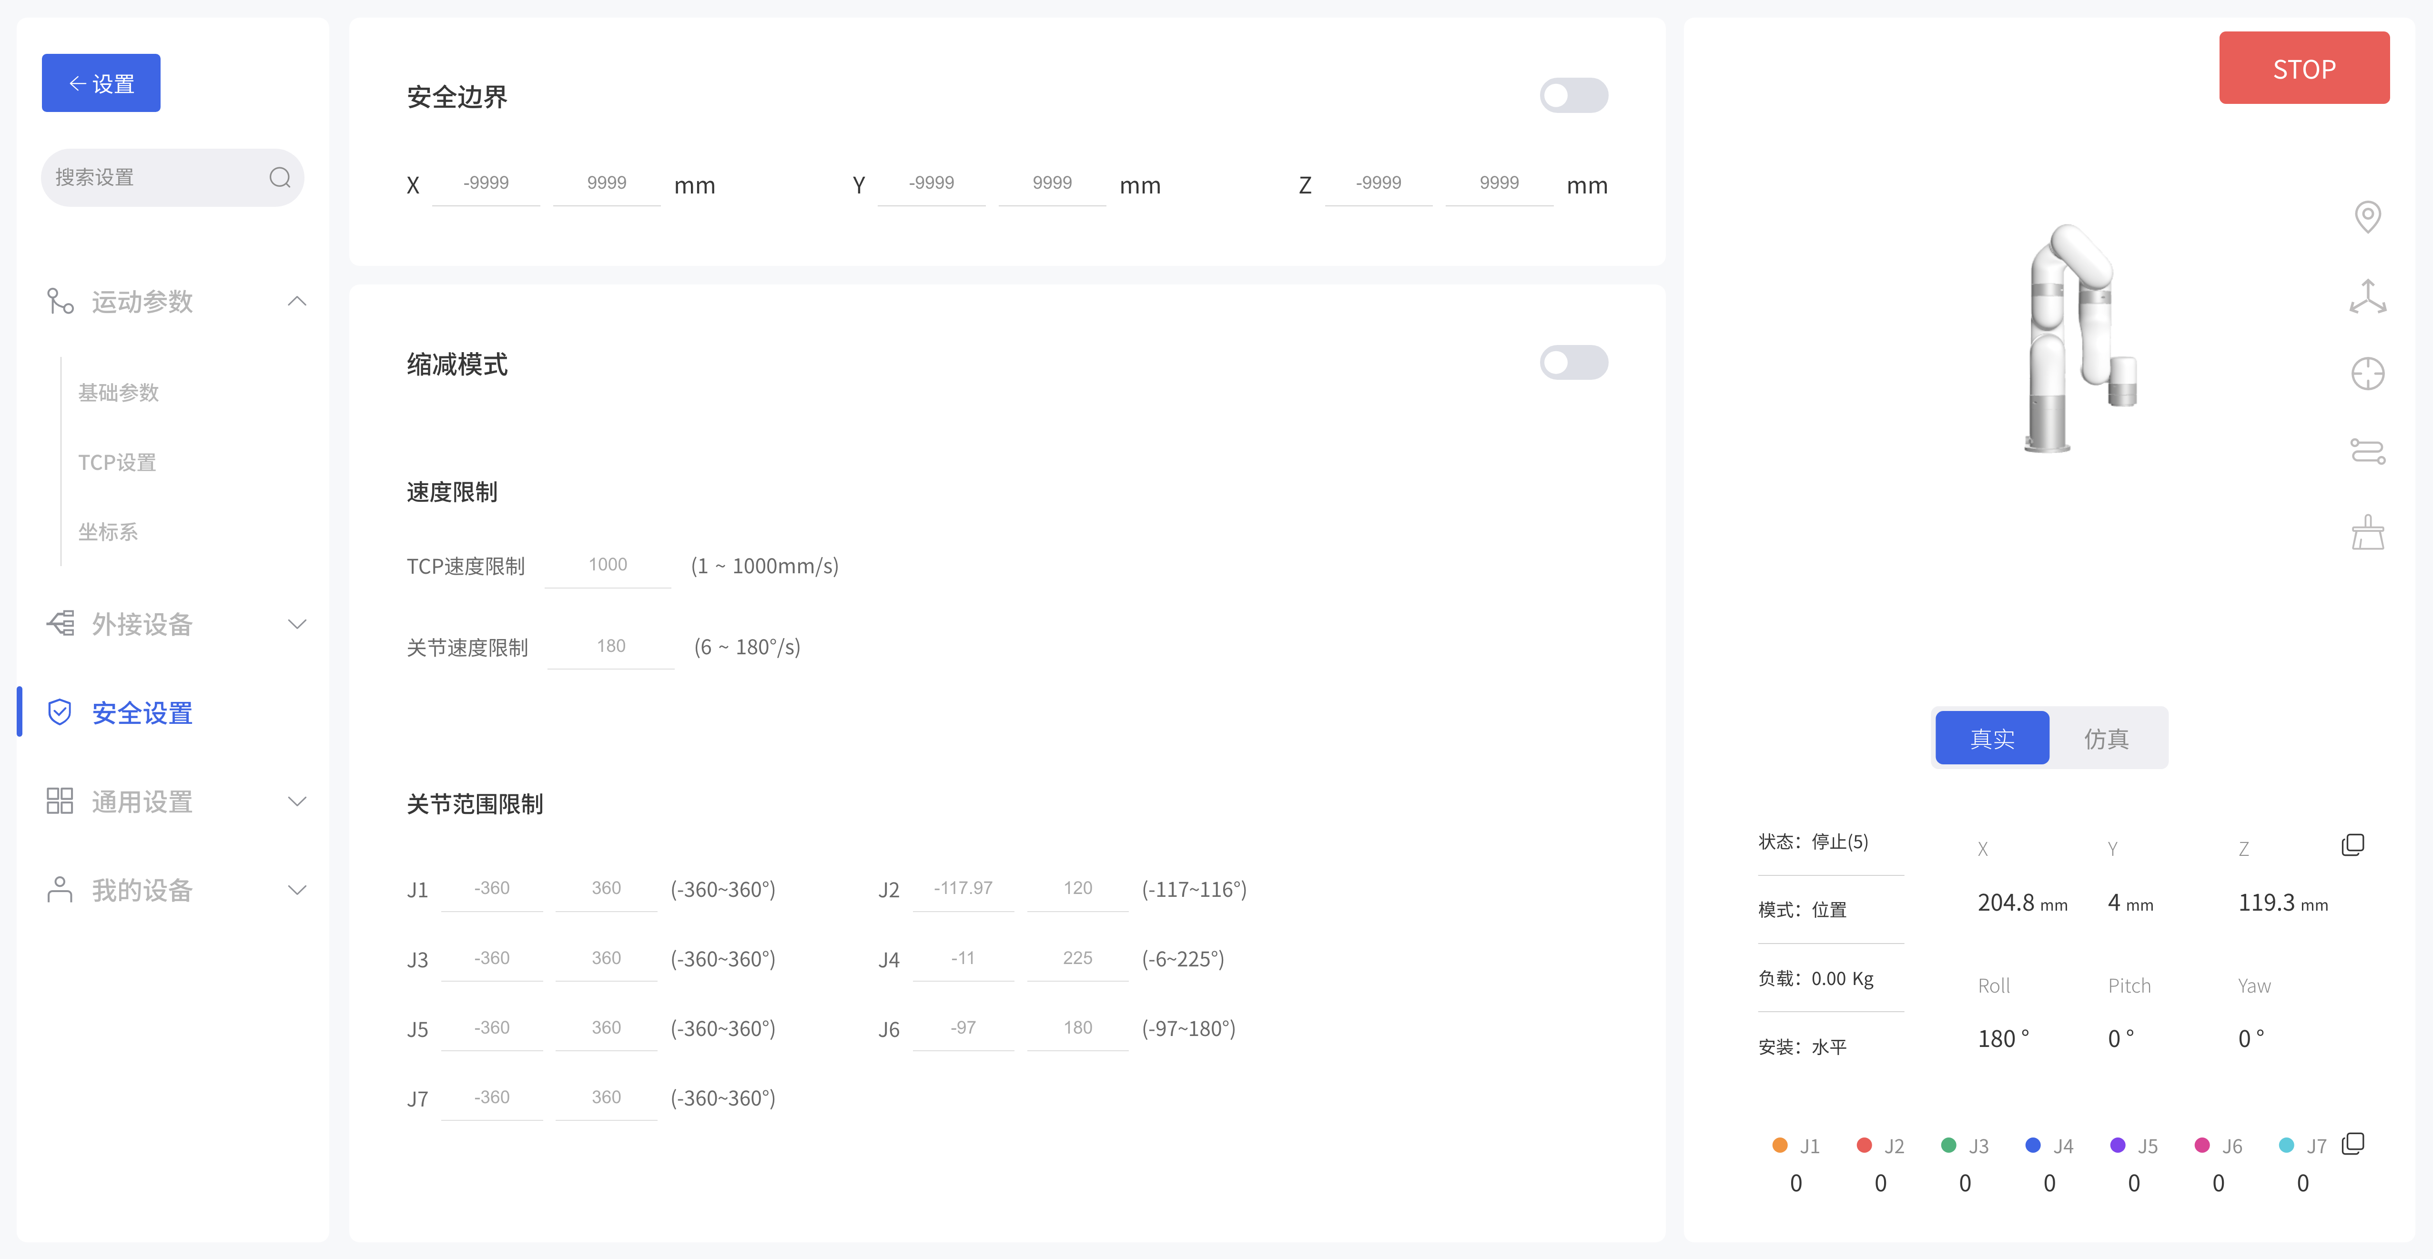Open the 基础参数 menu item
Image resolution: width=2433 pixels, height=1259 pixels.
click(118, 393)
